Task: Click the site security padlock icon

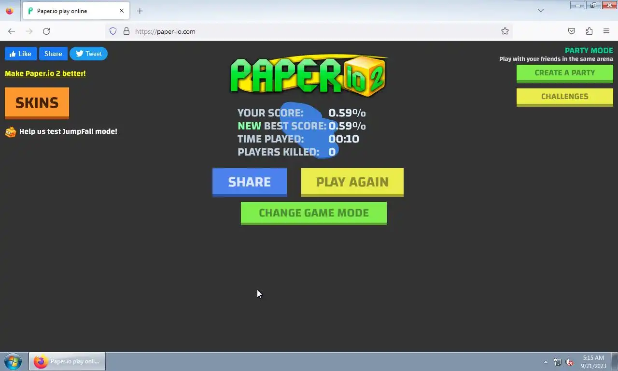Action: click(126, 31)
